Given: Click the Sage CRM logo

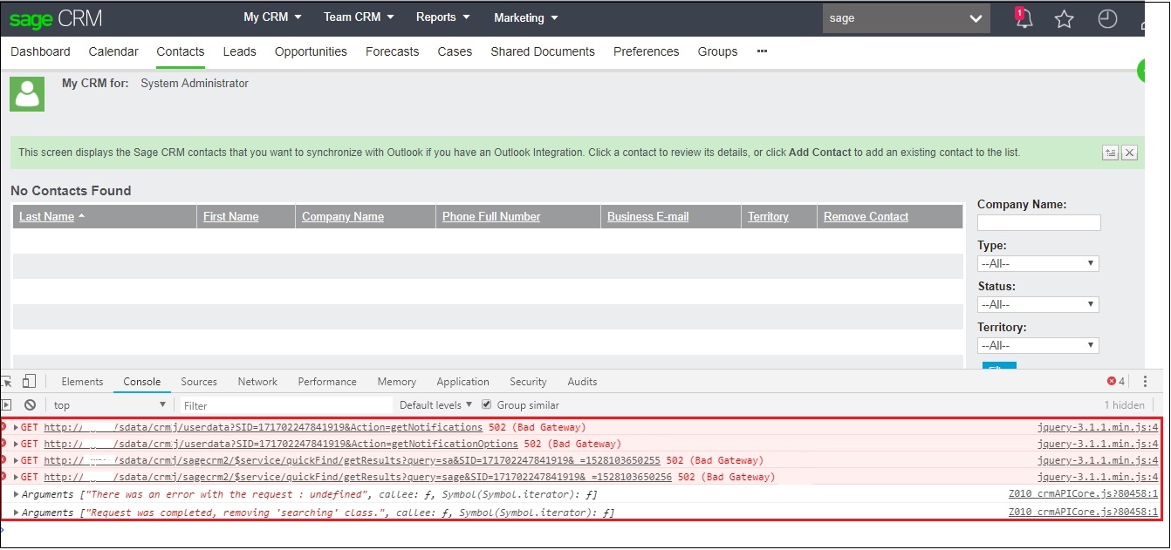Looking at the screenshot, I should tap(56, 18).
